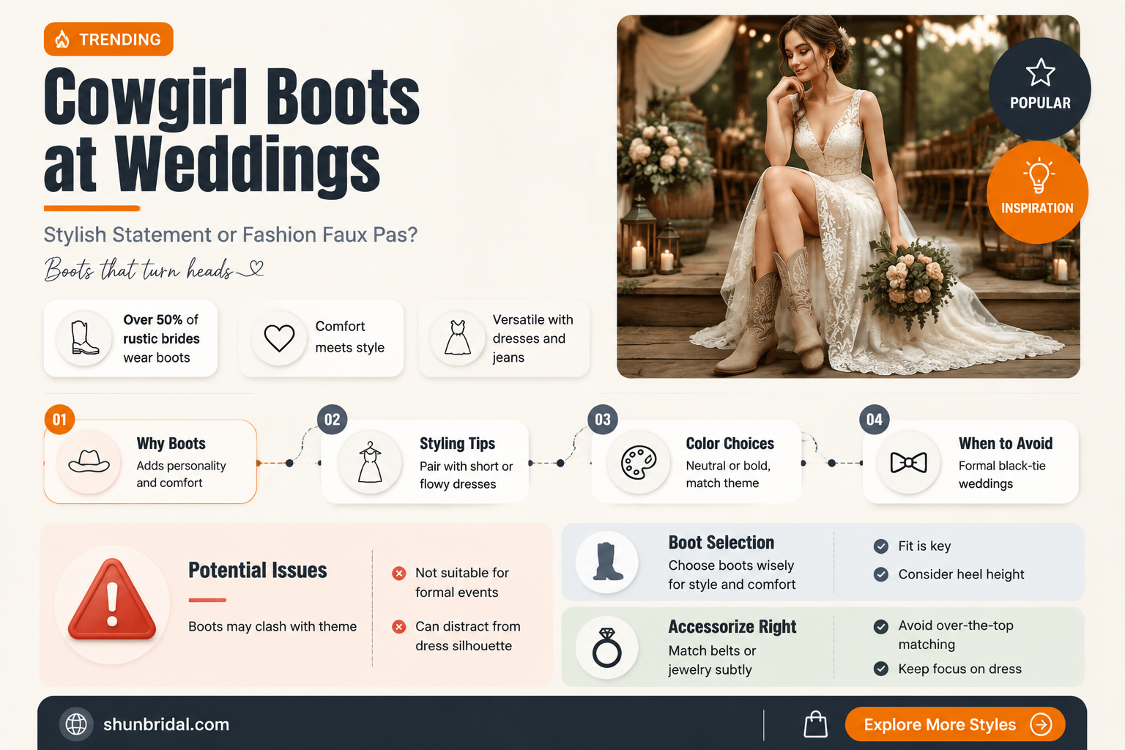Image resolution: width=1125 pixels, height=750 pixels.
Task: Click the Cowgirl Boots at Weddings headline
Action: [x=231, y=132]
